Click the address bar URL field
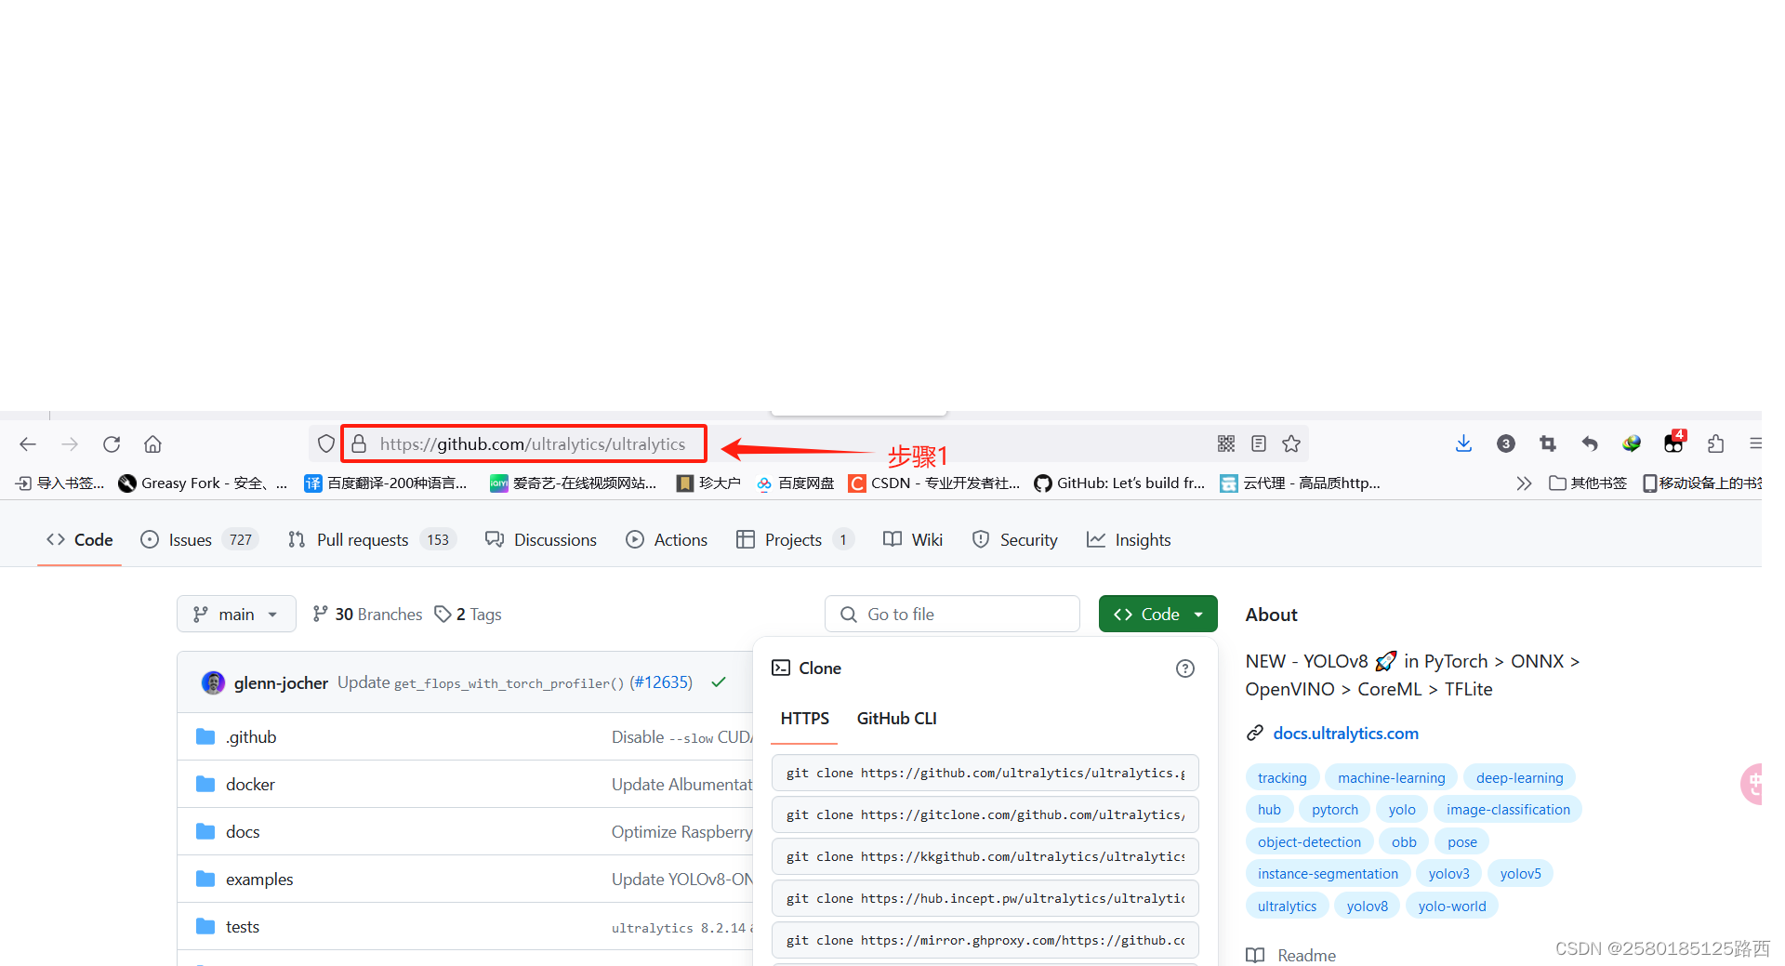 click(532, 444)
